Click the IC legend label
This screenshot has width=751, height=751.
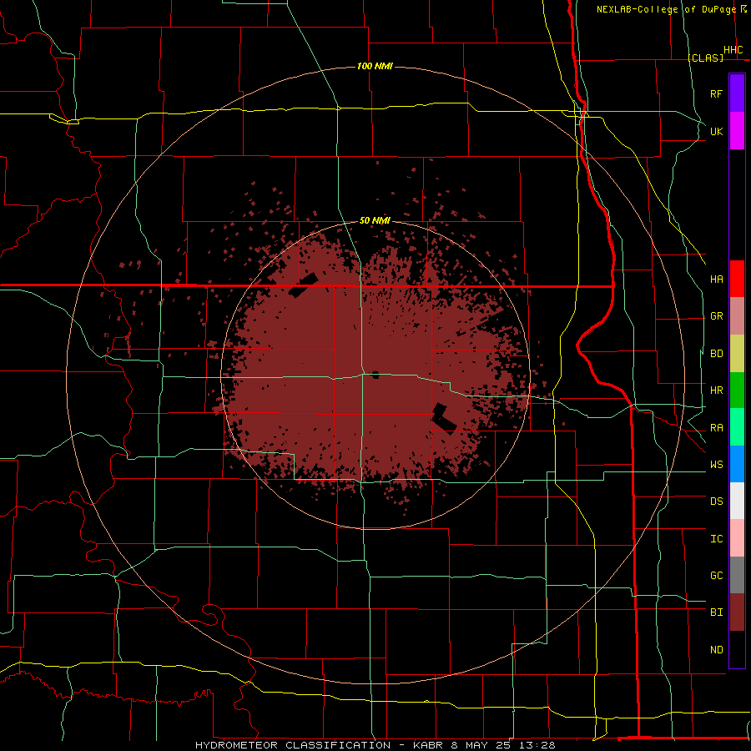716,539
